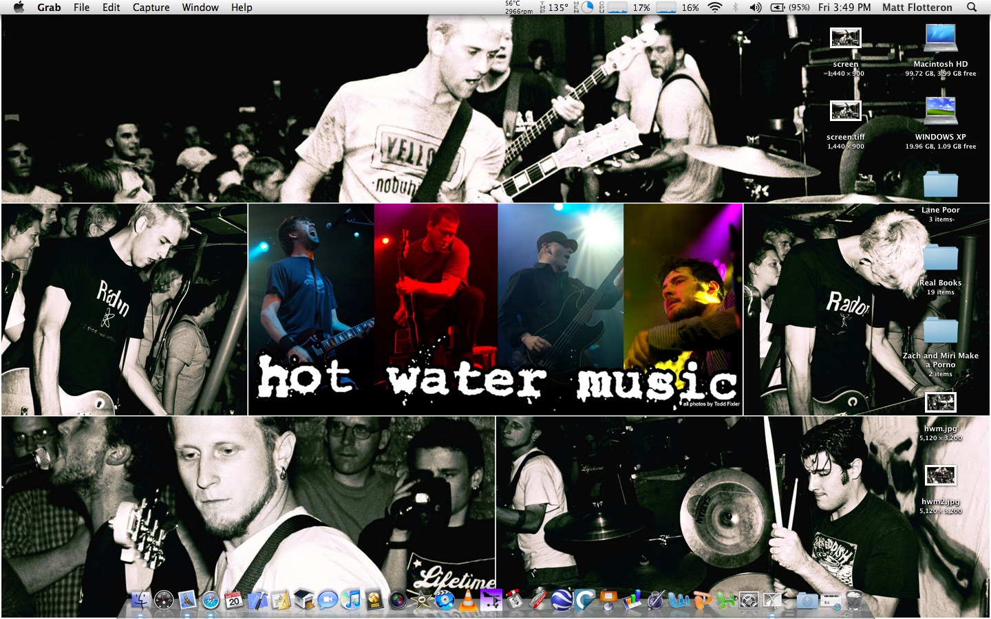Open the Downloads folder stack in dock
The width and height of the screenshot is (991, 619).
point(807,600)
